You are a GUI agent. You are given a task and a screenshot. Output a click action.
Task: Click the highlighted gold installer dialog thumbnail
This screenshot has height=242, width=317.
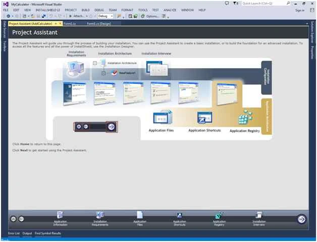point(227,94)
